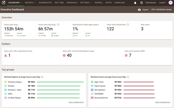Go to the Screencasts tab
The image size is (174, 108).
45,3
